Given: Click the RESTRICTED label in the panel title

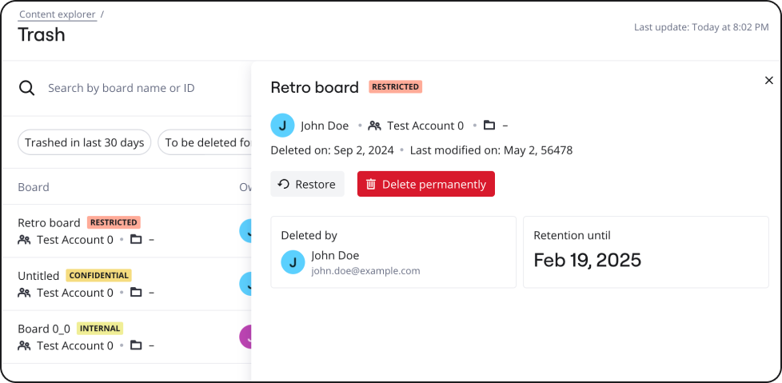Looking at the screenshot, I should tap(395, 86).
